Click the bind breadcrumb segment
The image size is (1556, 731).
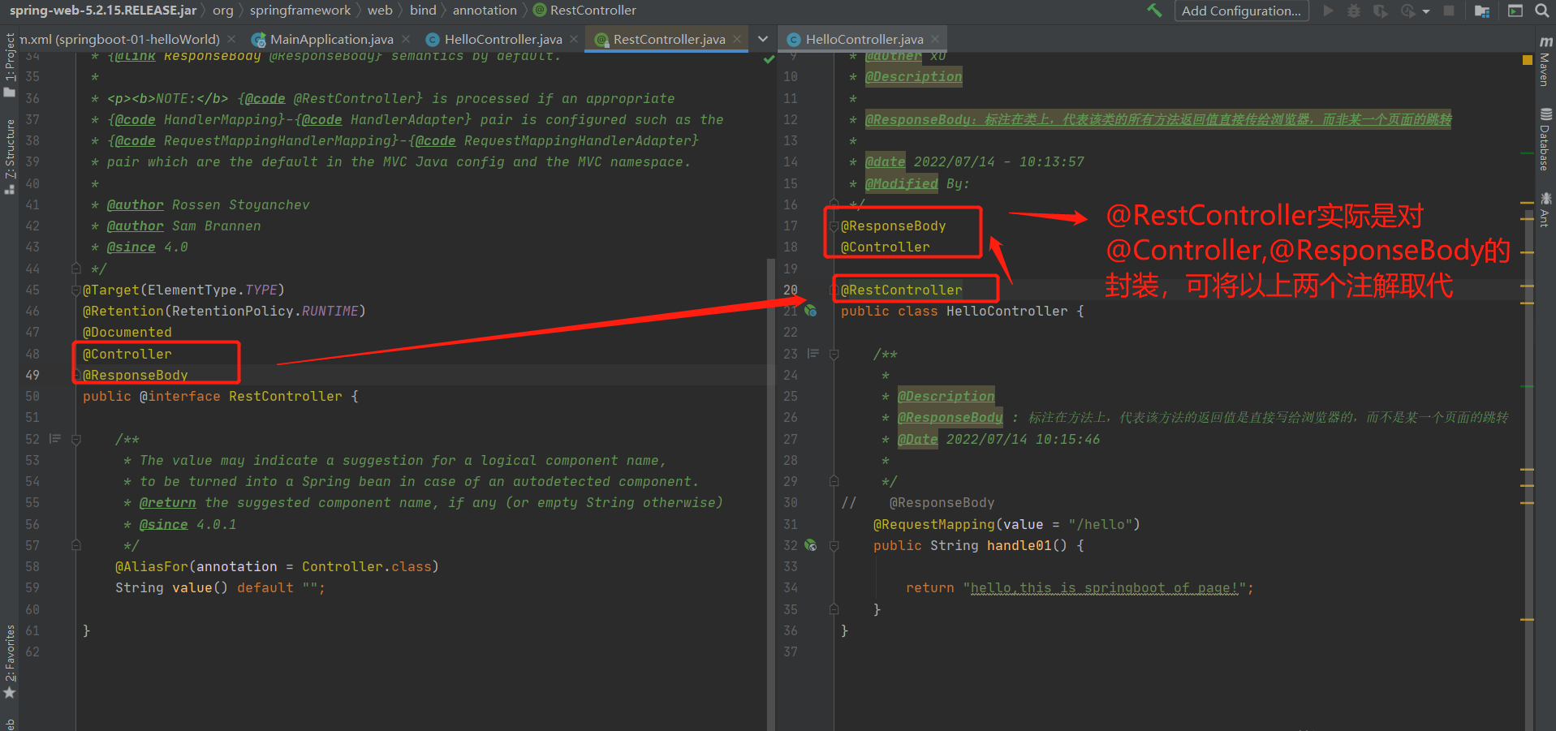click(x=423, y=11)
